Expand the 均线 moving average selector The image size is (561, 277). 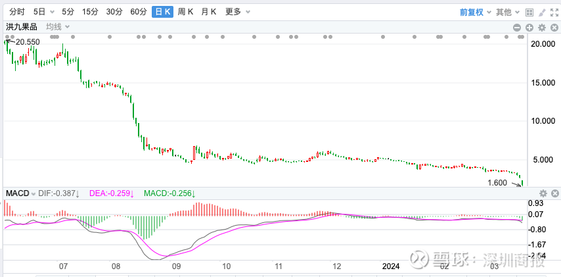pos(57,27)
